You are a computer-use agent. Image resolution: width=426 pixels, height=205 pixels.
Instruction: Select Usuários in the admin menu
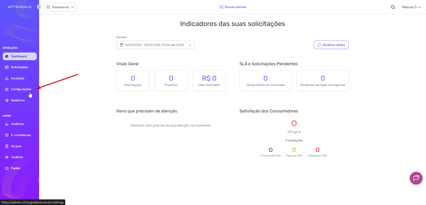17,157
